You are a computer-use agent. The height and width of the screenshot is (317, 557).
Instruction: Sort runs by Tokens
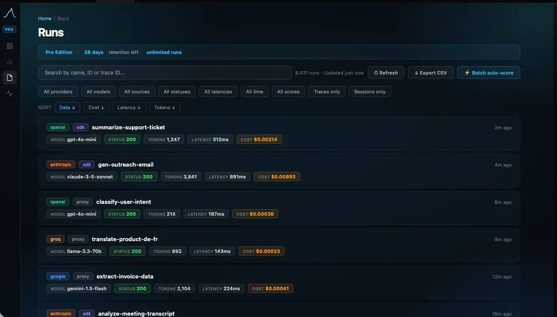(165, 107)
